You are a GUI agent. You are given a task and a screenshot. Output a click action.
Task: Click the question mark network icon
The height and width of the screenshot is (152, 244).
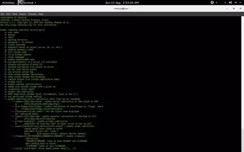point(225,3)
